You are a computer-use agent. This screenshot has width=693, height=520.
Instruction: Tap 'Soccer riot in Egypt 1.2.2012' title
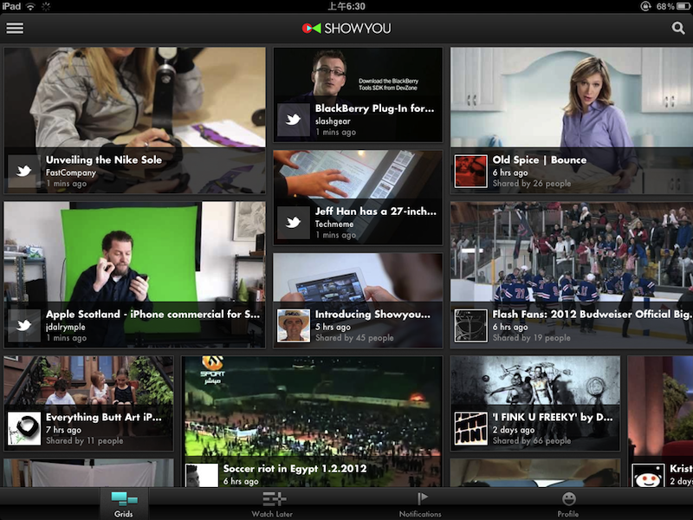[x=295, y=469]
